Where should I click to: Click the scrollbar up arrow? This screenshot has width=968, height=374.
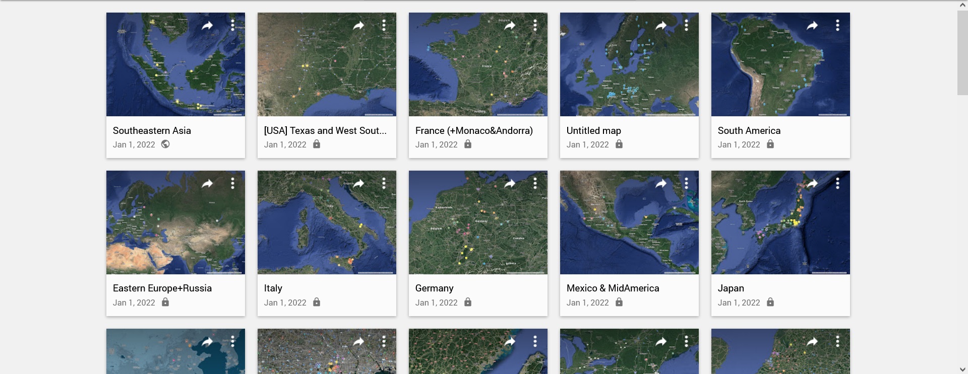(962, 5)
